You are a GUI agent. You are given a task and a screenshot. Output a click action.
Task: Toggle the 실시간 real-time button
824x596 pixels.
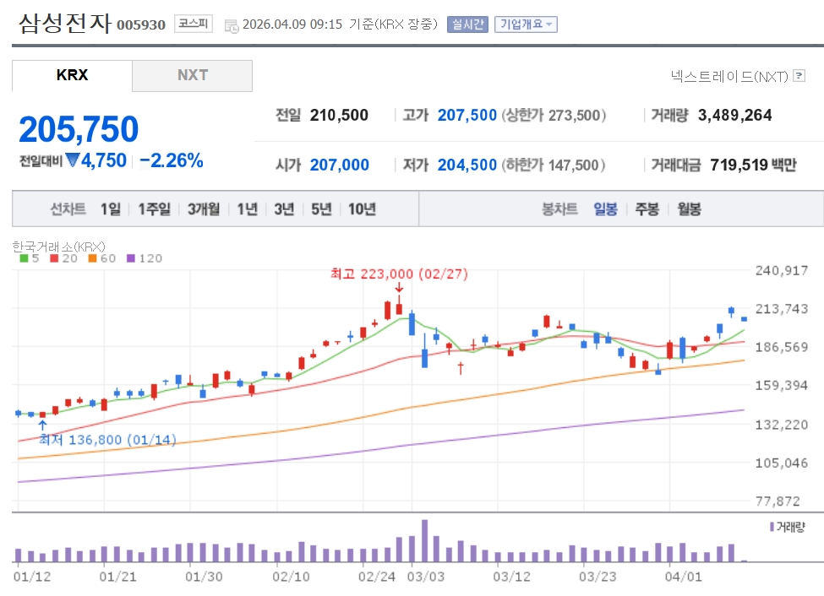coord(467,24)
